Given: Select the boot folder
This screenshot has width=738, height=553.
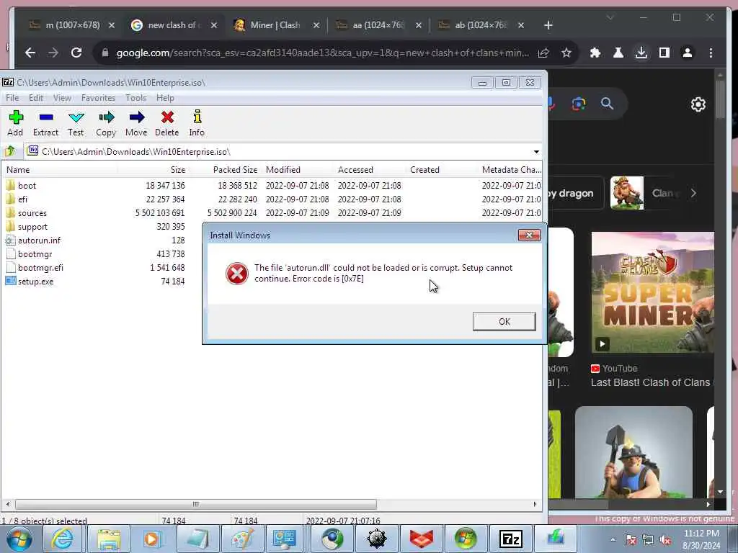Looking at the screenshot, I should pos(27,186).
